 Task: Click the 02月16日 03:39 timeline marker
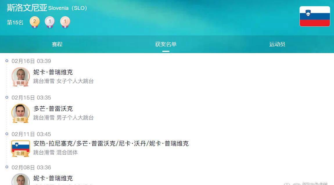click(x=7, y=61)
